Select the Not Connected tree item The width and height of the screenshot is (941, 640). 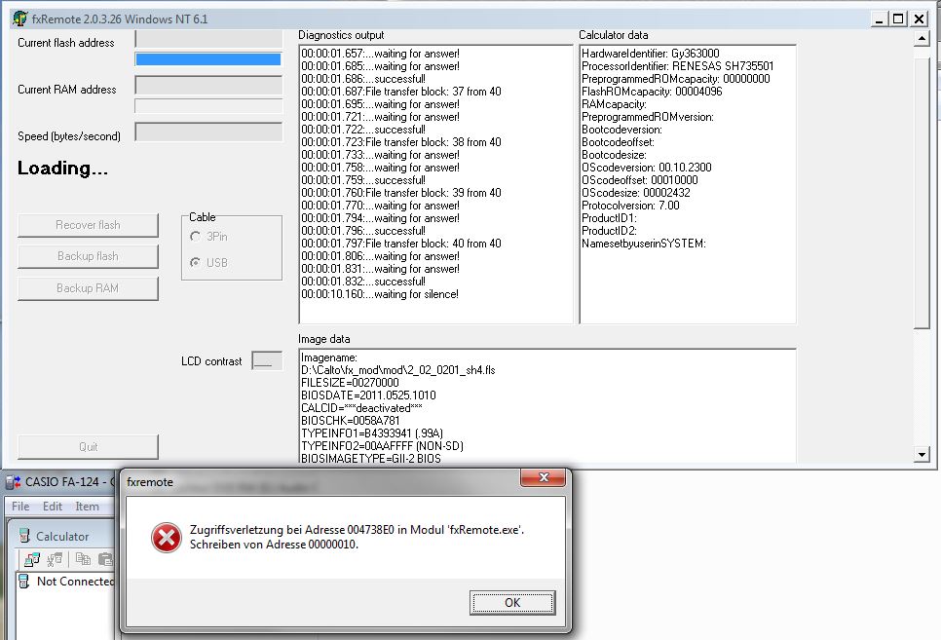coord(75,582)
